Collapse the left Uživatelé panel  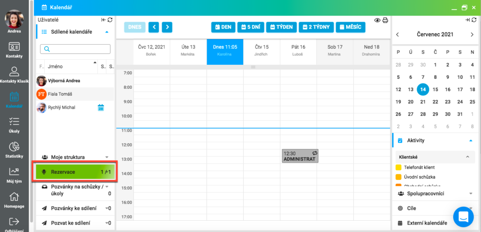103,20
